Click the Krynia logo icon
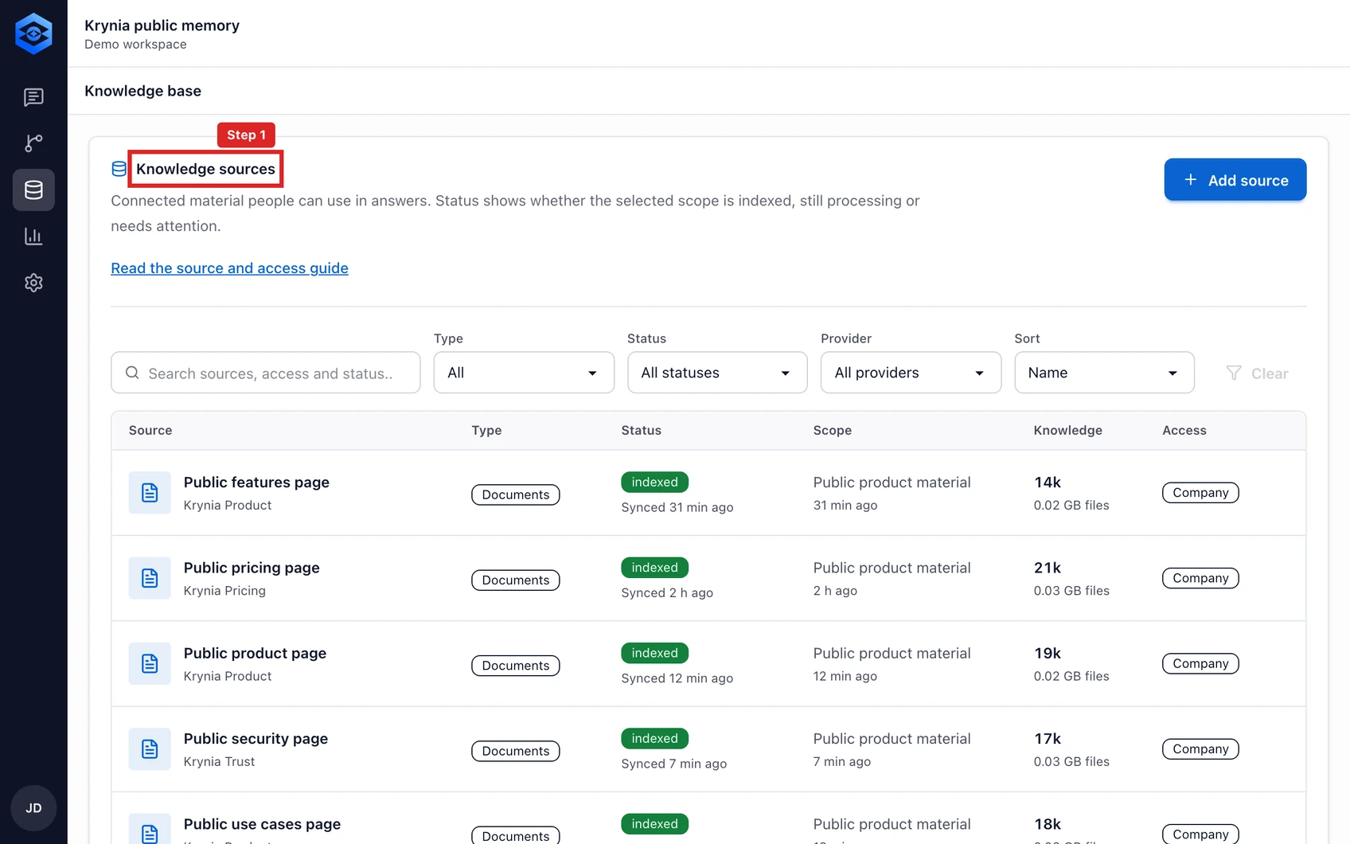The width and height of the screenshot is (1350, 844). 33,33
